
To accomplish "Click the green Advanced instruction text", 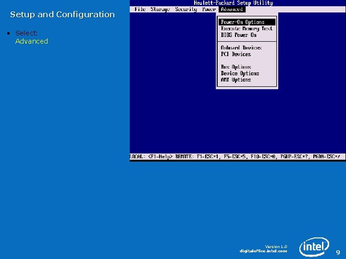I will tap(32, 41).
